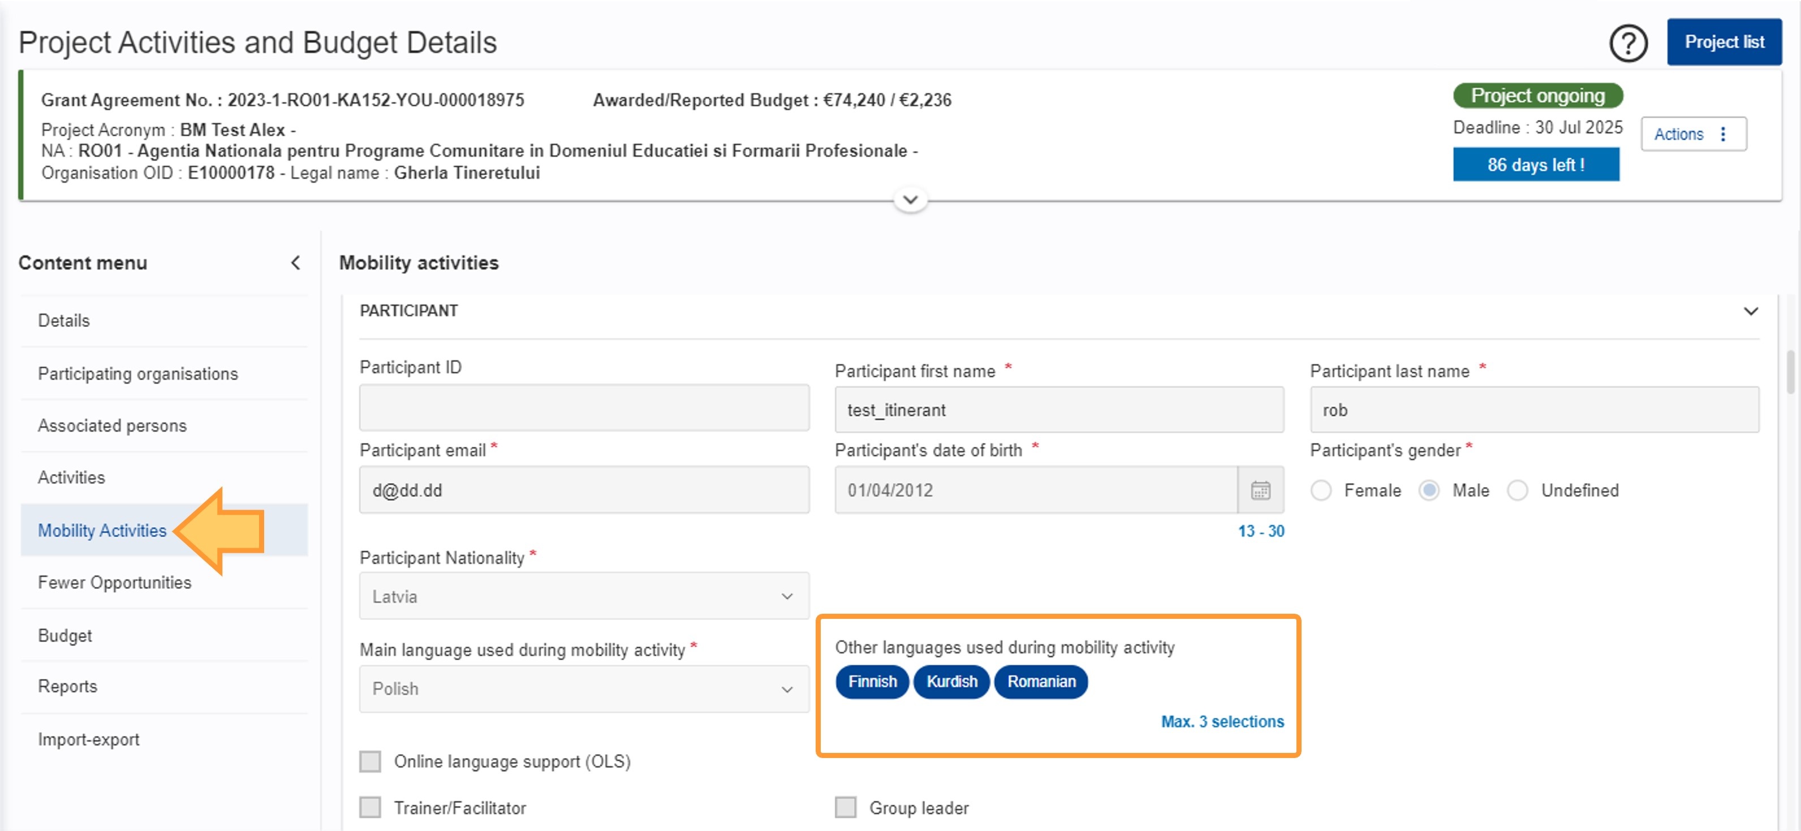Collapse the Content menu with the left chevron

tap(296, 263)
